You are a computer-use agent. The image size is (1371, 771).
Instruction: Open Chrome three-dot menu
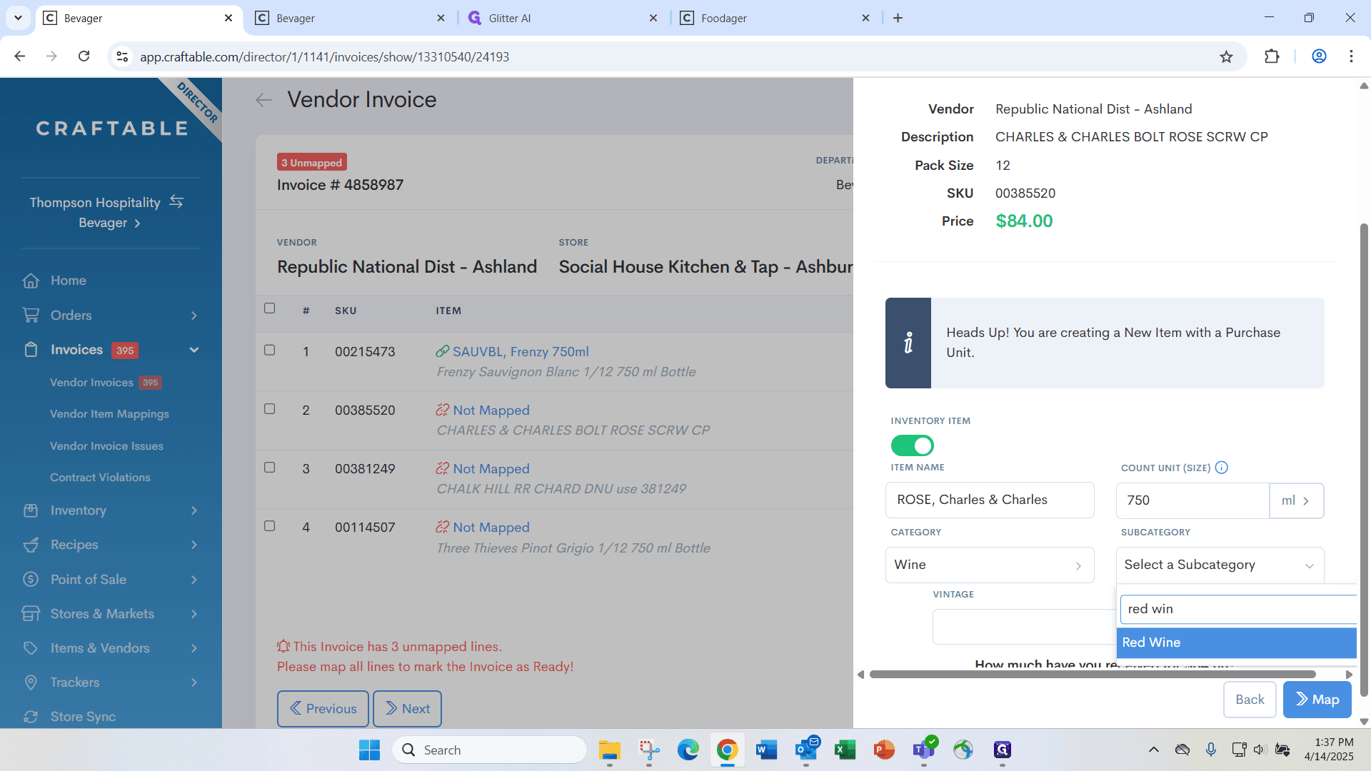[x=1351, y=56]
